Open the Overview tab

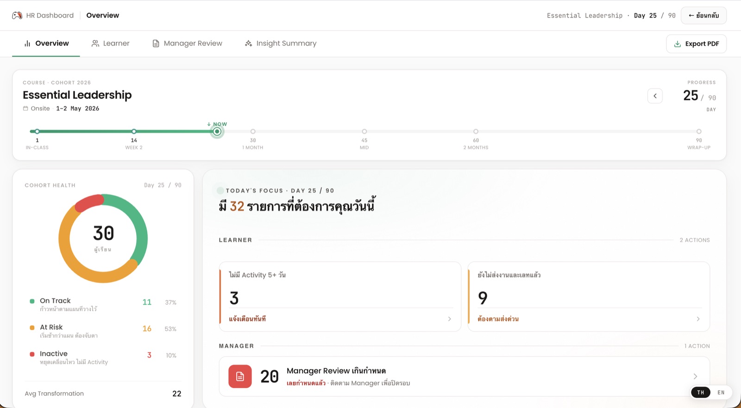tap(46, 43)
